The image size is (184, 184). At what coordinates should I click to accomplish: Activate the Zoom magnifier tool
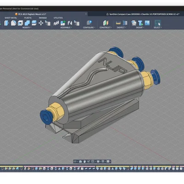point(89,161)
